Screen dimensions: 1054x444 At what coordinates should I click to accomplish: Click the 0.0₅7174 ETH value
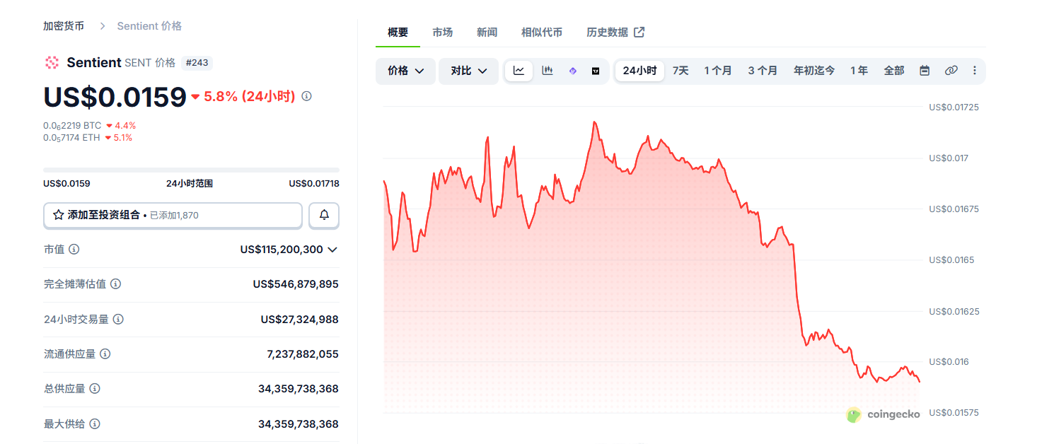pos(71,138)
